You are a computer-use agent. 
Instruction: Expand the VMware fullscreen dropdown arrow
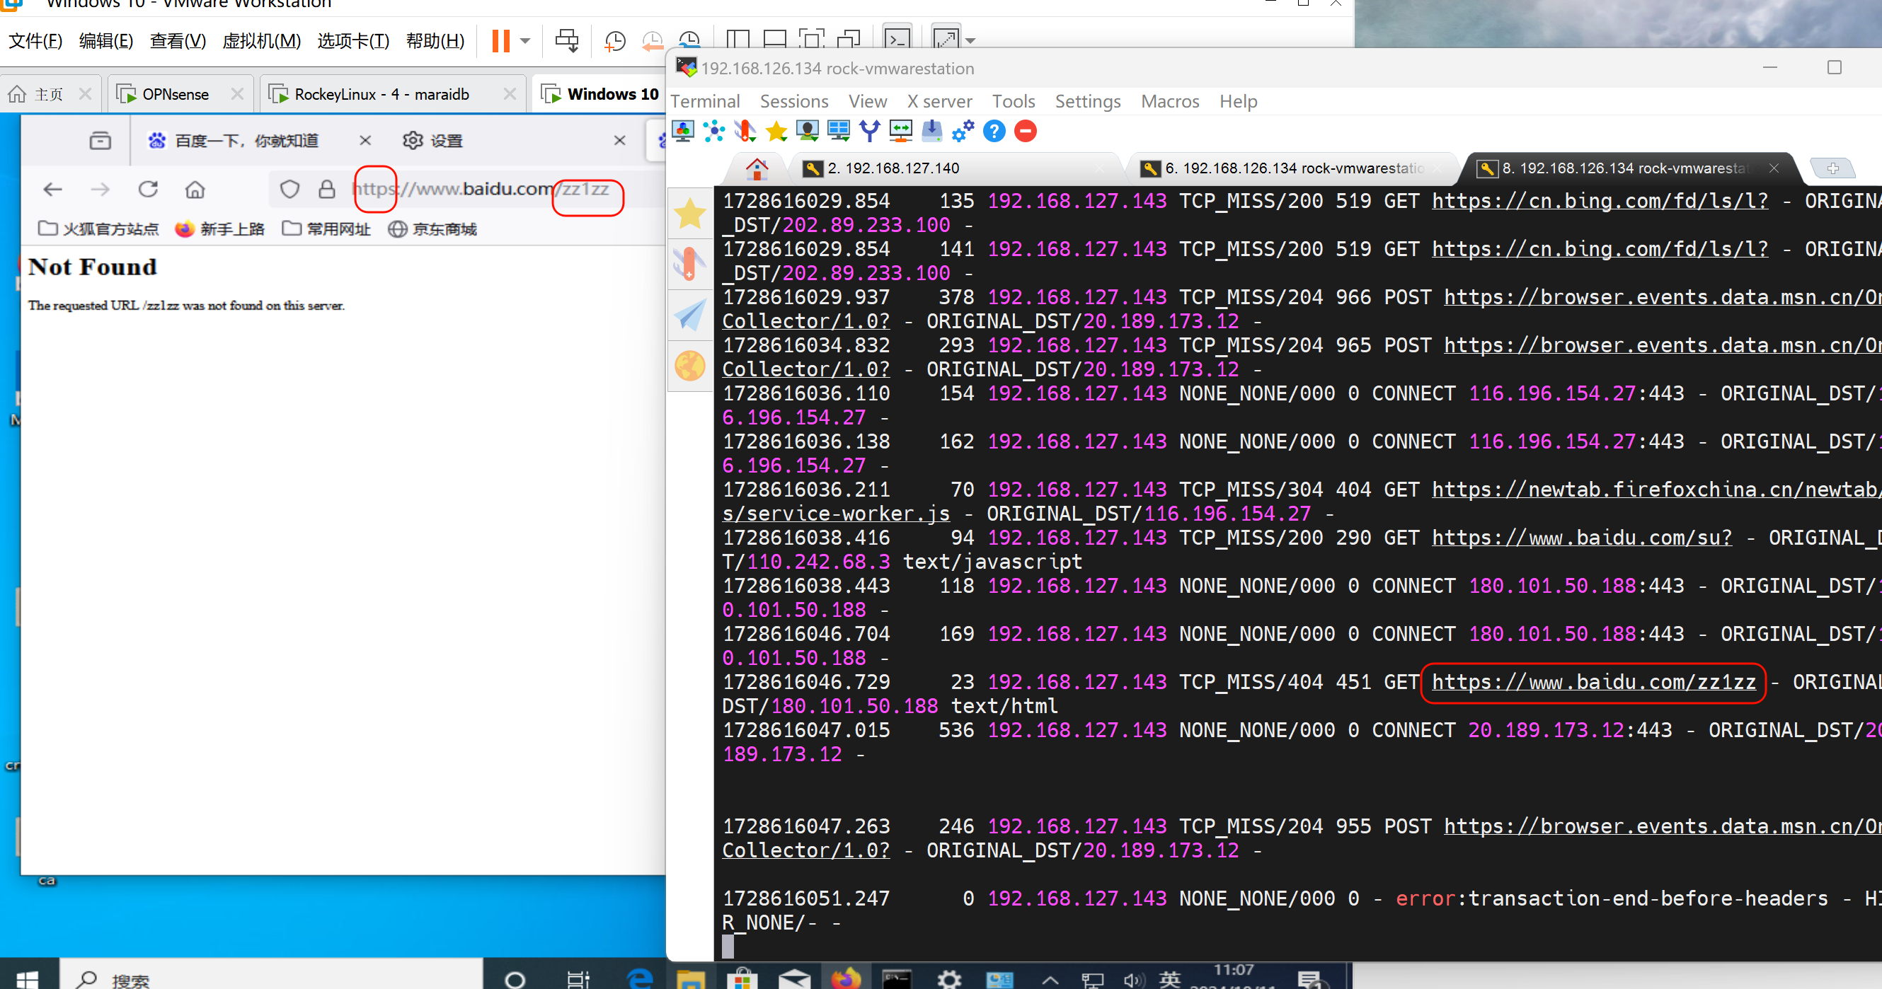click(971, 41)
